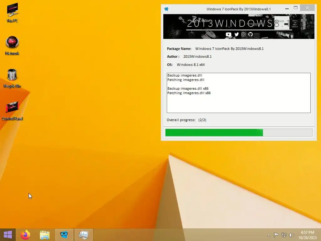Show hidden system tray icons

tap(269, 235)
